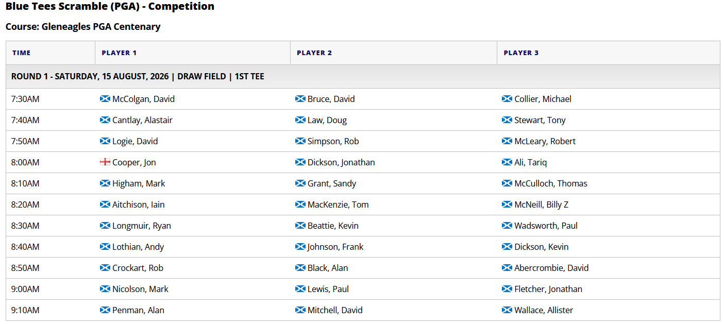Click the Round 1 Saturday 15 August banner
Screen dimensions: 724x324
[x=363, y=76]
